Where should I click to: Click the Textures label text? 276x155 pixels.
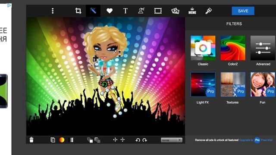tap(232, 102)
